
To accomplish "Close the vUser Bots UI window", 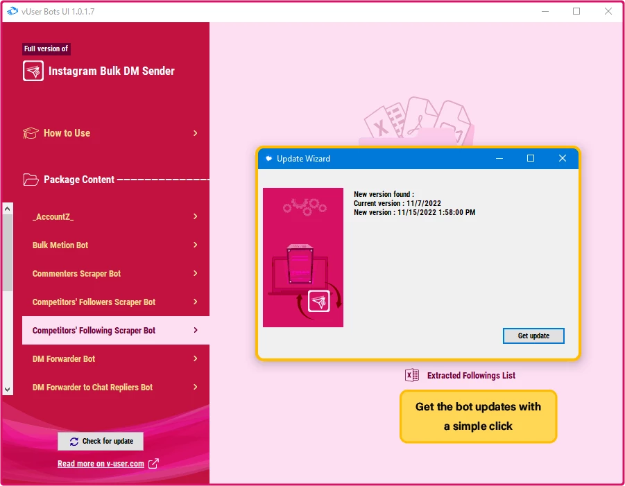I will [608, 11].
